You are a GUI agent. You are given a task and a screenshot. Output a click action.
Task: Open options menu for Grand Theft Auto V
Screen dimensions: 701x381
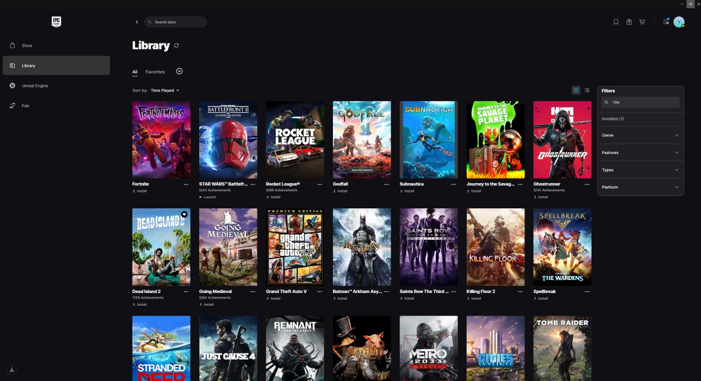(320, 291)
